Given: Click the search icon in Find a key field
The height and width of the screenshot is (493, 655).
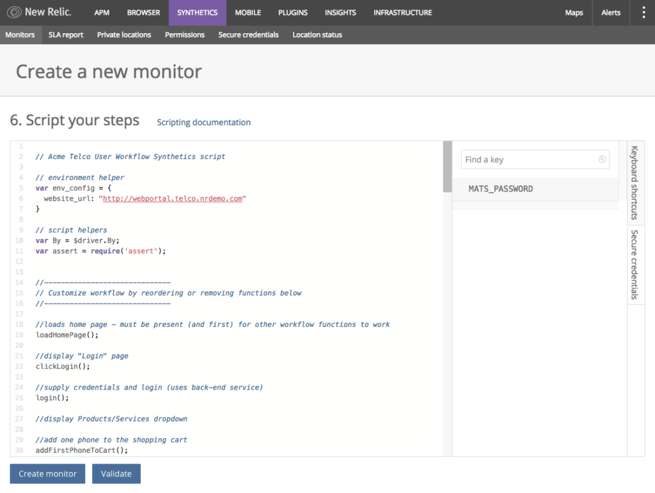Looking at the screenshot, I should coord(602,159).
